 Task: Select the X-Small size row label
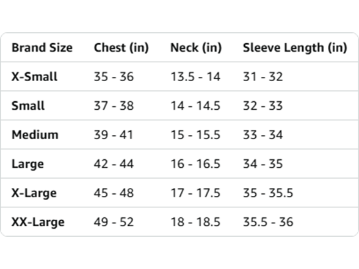pos(34,77)
